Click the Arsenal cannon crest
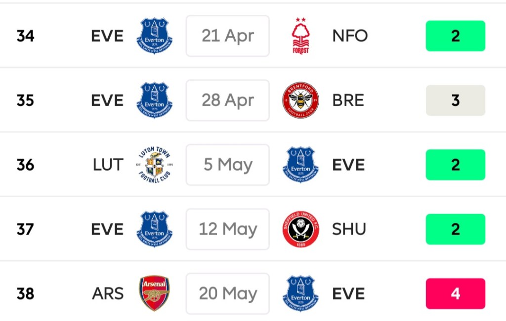Viewport: 506px width, 321px height. coord(154,293)
